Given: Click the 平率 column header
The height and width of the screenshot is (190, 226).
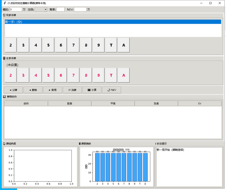Looking at the screenshot, I should 113,103.
